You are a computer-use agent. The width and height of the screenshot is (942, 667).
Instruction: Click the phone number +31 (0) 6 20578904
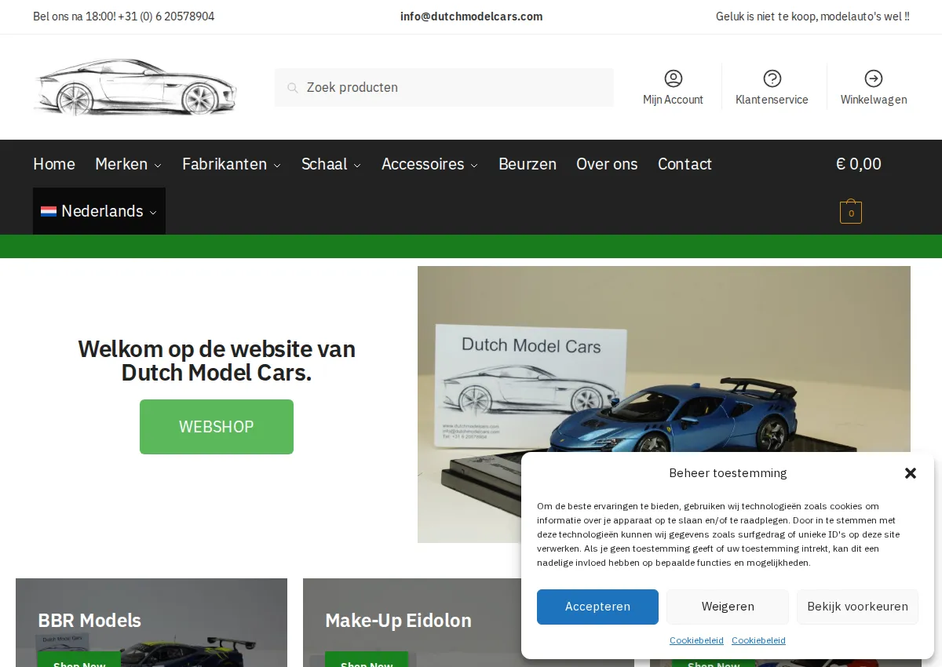[166, 16]
